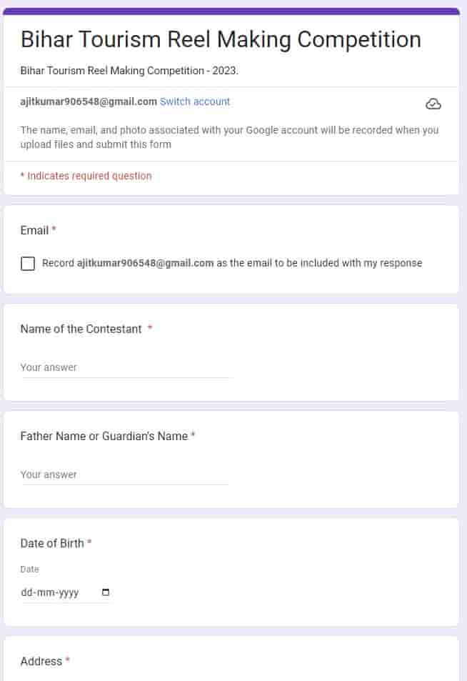Screen dimensions: 467x681
Task: Click the cloud draft-saved icon
Action: [x=433, y=104]
